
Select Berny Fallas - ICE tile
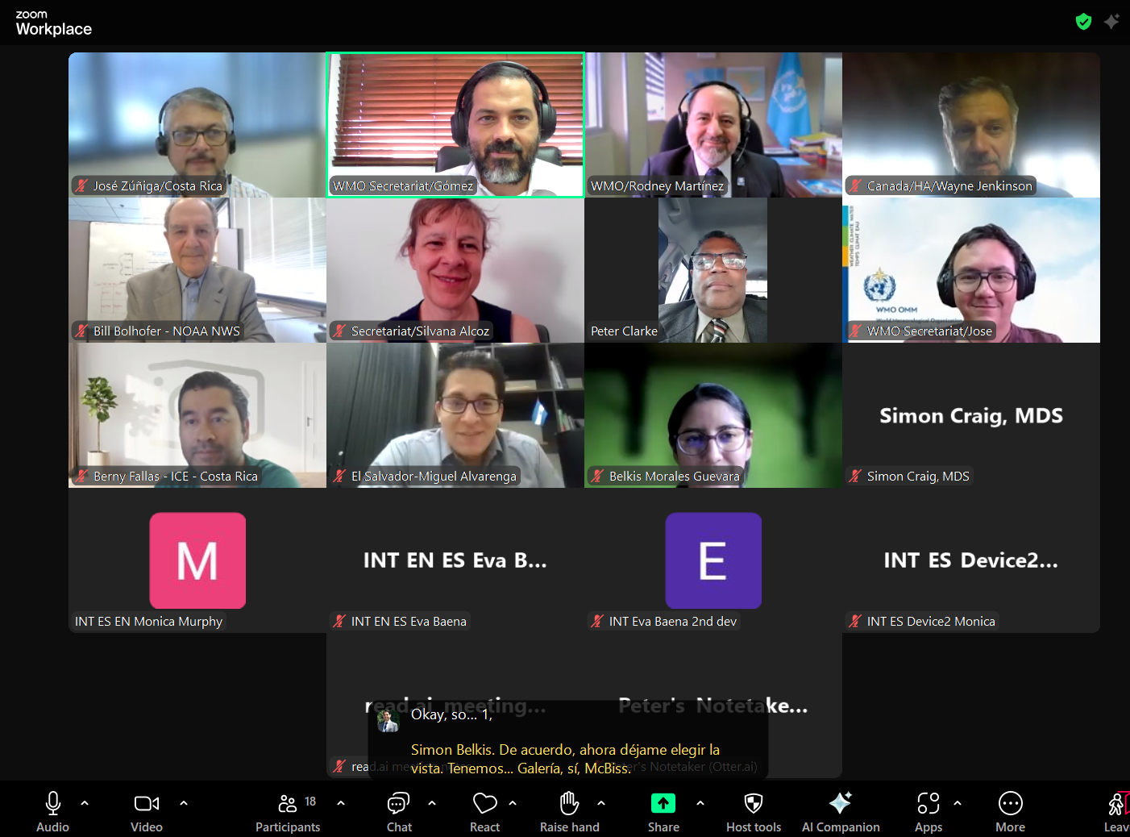click(197, 415)
